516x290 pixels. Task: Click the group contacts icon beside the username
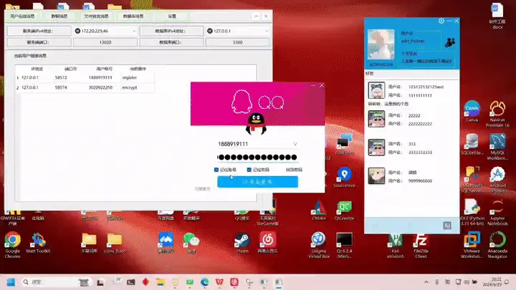[450, 42]
